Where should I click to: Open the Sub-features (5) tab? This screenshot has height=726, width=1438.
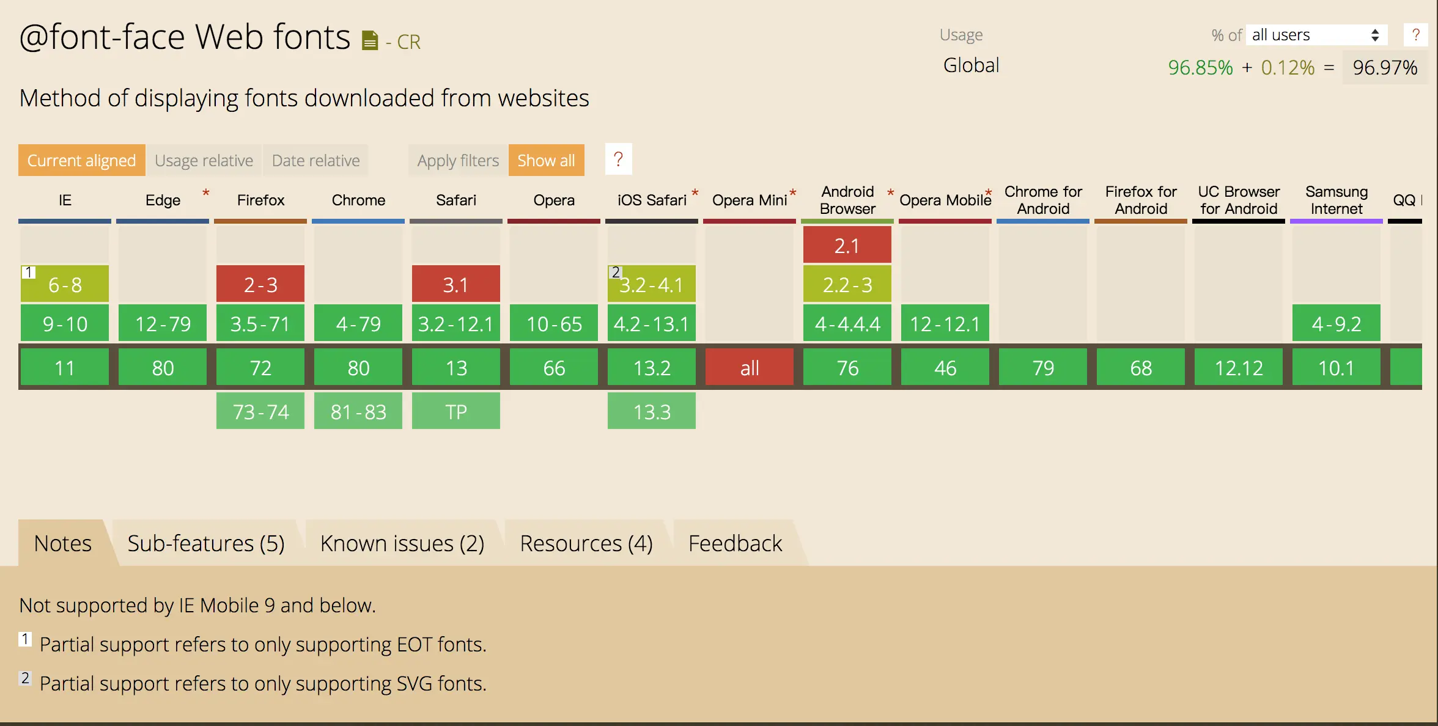click(206, 543)
